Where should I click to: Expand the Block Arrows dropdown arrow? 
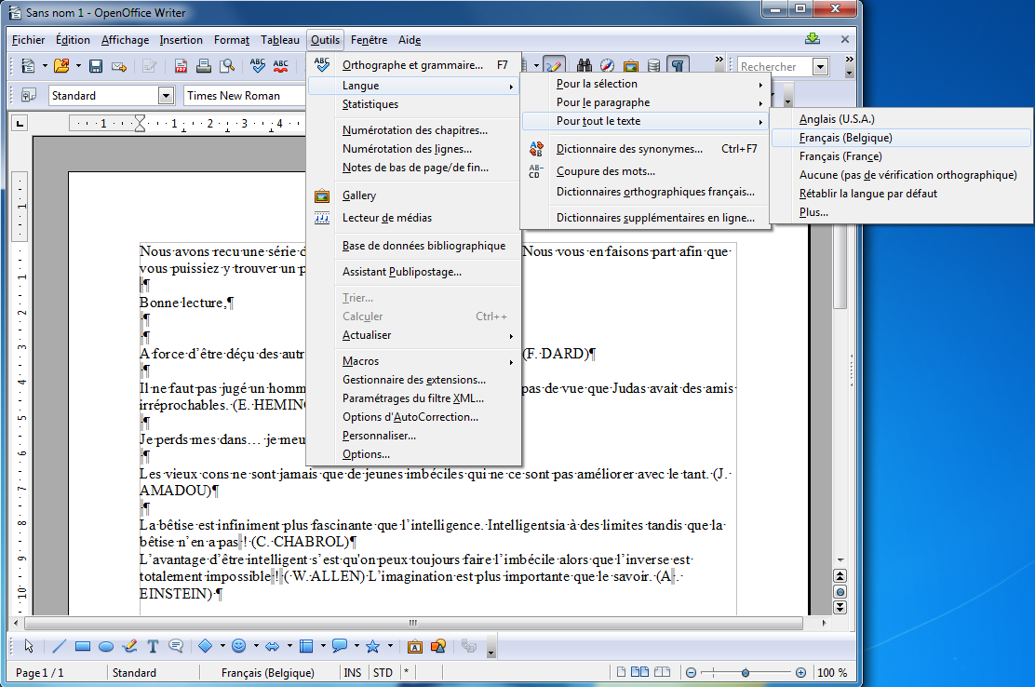point(289,646)
